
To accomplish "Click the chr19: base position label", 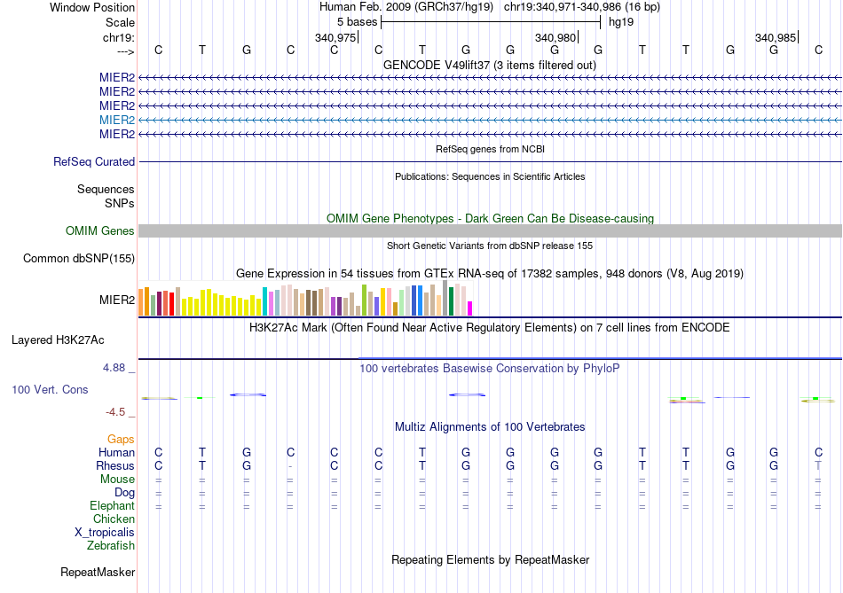I will click(x=119, y=37).
